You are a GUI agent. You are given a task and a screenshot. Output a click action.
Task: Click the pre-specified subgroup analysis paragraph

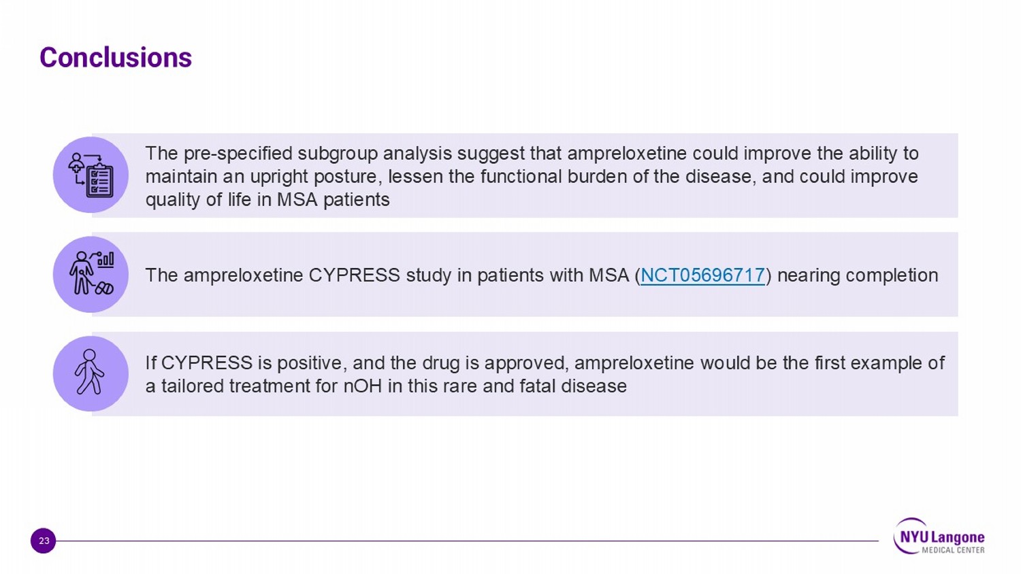[x=531, y=176]
